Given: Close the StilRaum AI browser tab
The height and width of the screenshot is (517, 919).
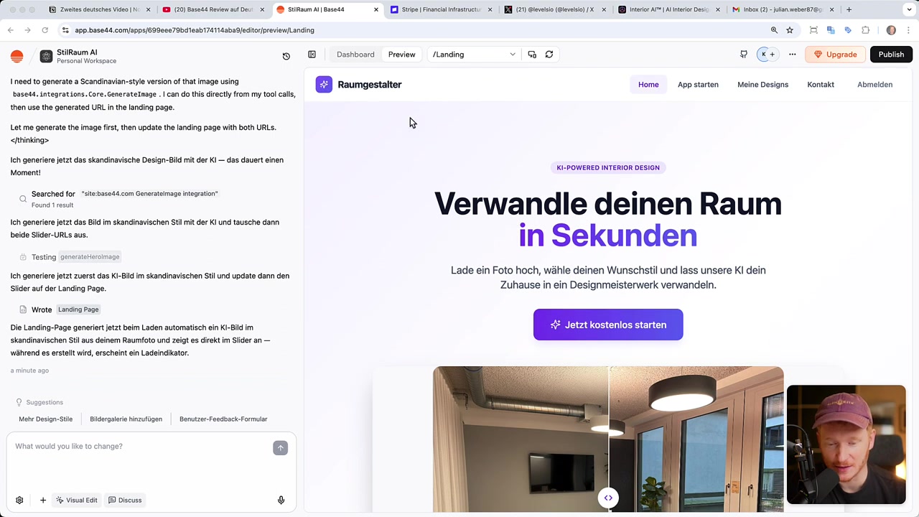Looking at the screenshot, I should pyautogui.click(x=375, y=9).
